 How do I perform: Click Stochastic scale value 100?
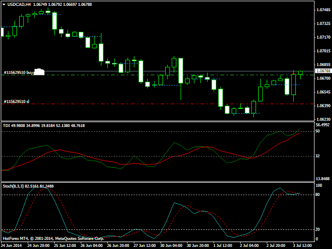(319, 185)
